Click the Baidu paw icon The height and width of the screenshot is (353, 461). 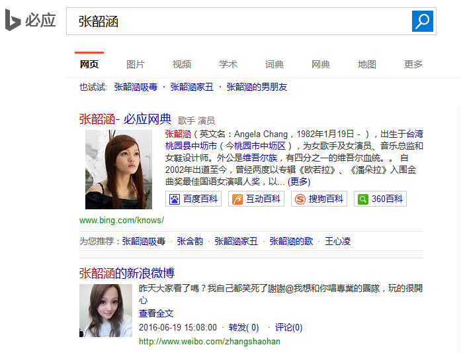(x=175, y=199)
